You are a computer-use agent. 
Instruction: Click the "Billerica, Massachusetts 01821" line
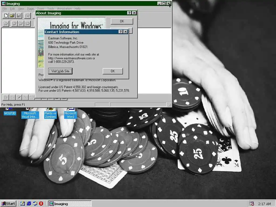tap(68, 47)
